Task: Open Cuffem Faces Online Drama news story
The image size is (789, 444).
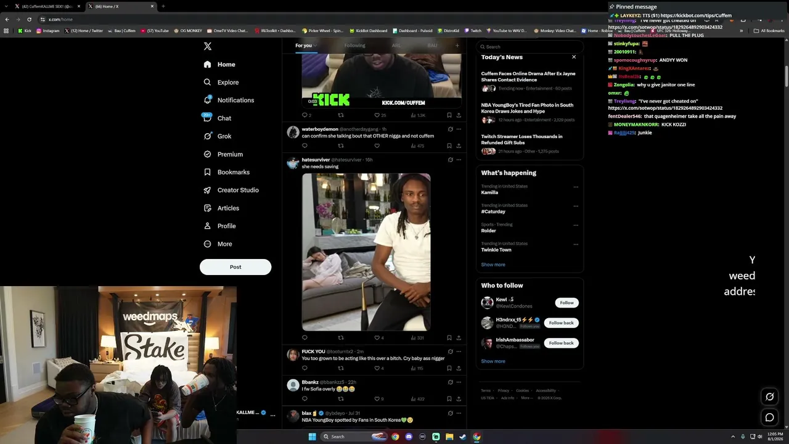Action: coord(529,81)
